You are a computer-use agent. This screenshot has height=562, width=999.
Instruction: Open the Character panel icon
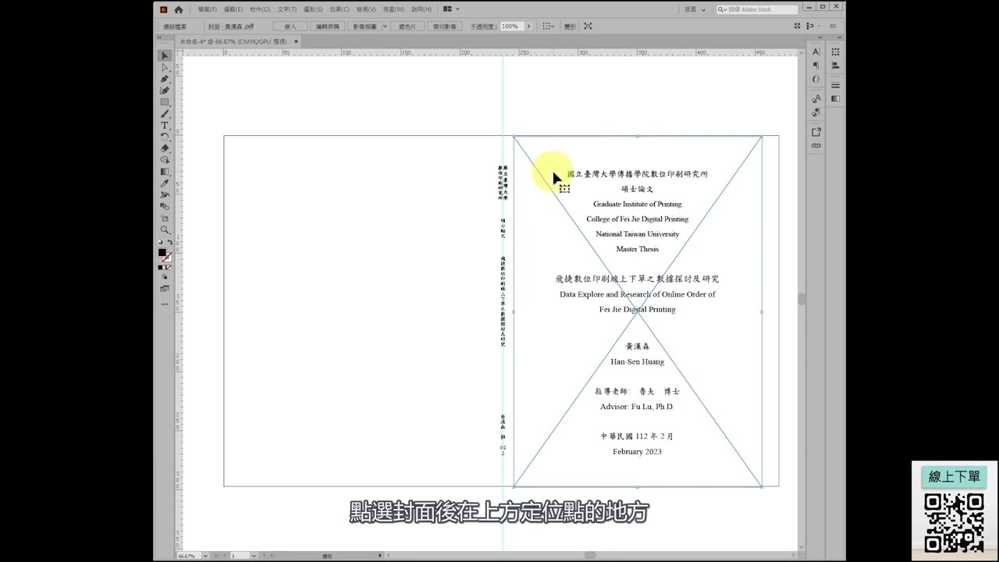[816, 52]
